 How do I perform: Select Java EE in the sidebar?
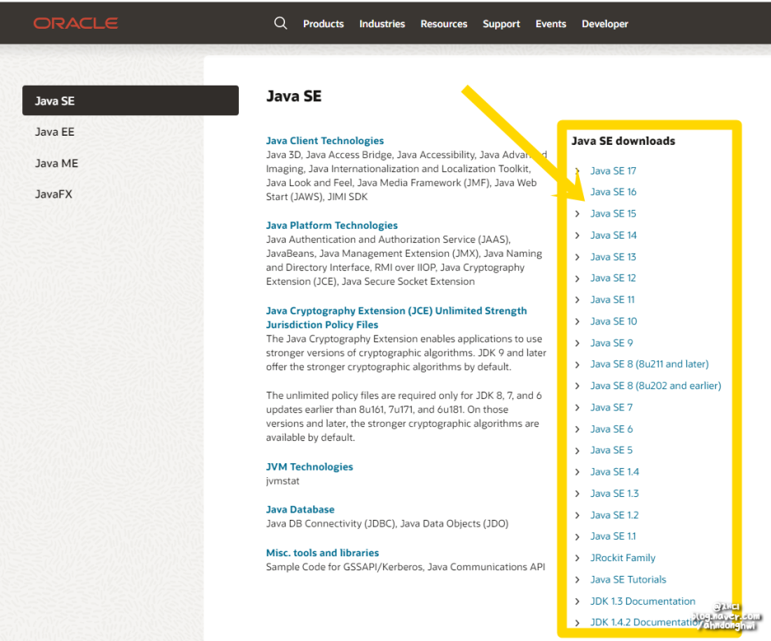pyautogui.click(x=54, y=132)
